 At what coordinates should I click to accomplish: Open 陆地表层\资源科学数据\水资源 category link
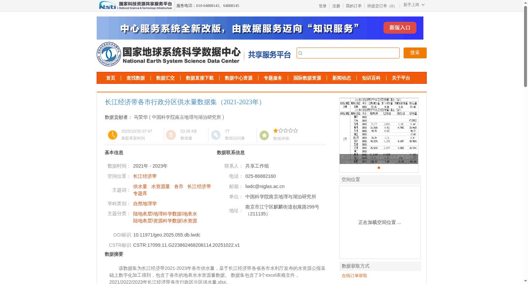[165, 221]
